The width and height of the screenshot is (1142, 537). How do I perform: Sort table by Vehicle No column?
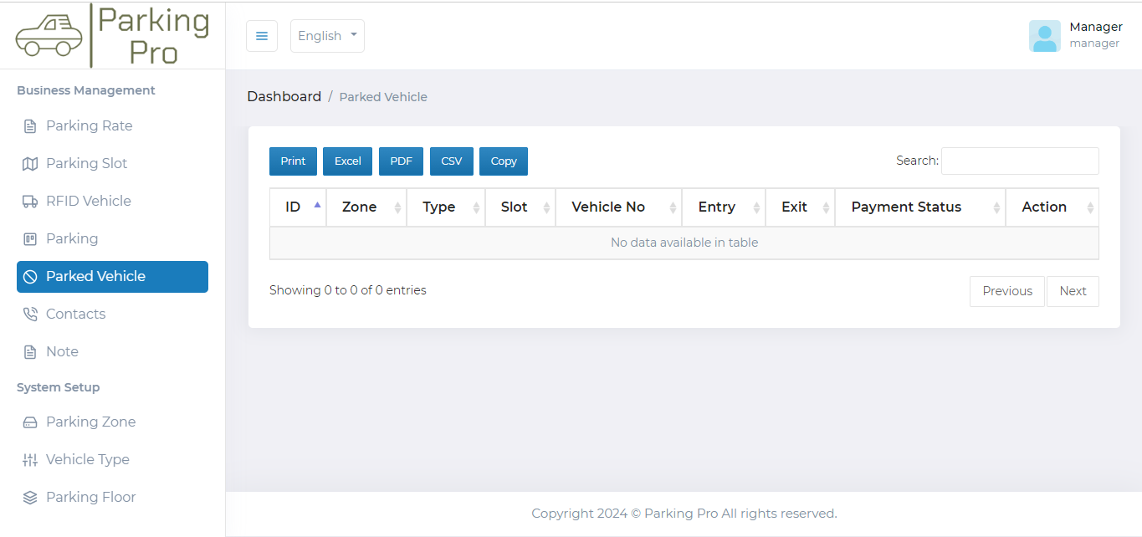(x=617, y=207)
